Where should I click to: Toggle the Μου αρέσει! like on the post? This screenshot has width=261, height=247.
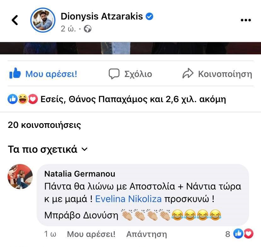(43, 74)
